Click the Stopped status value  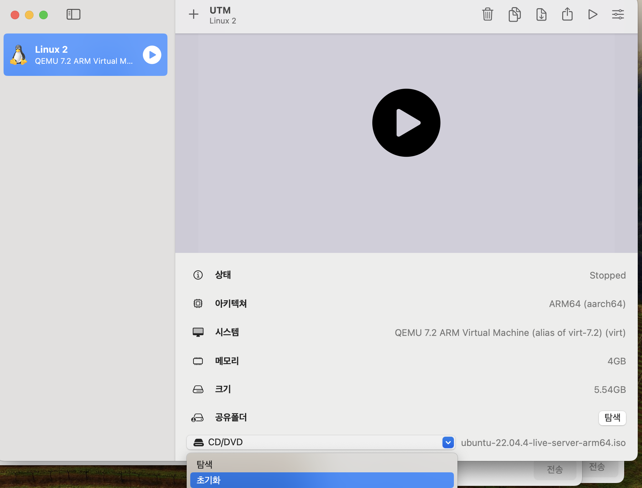pos(607,275)
